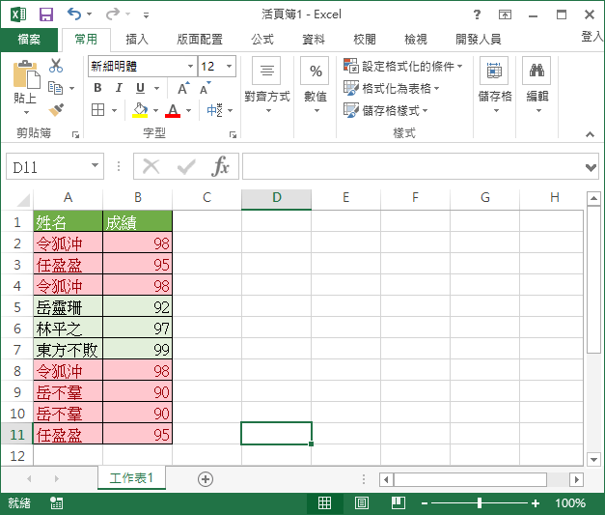
Task: Expand the formula bar
Action: click(591, 167)
